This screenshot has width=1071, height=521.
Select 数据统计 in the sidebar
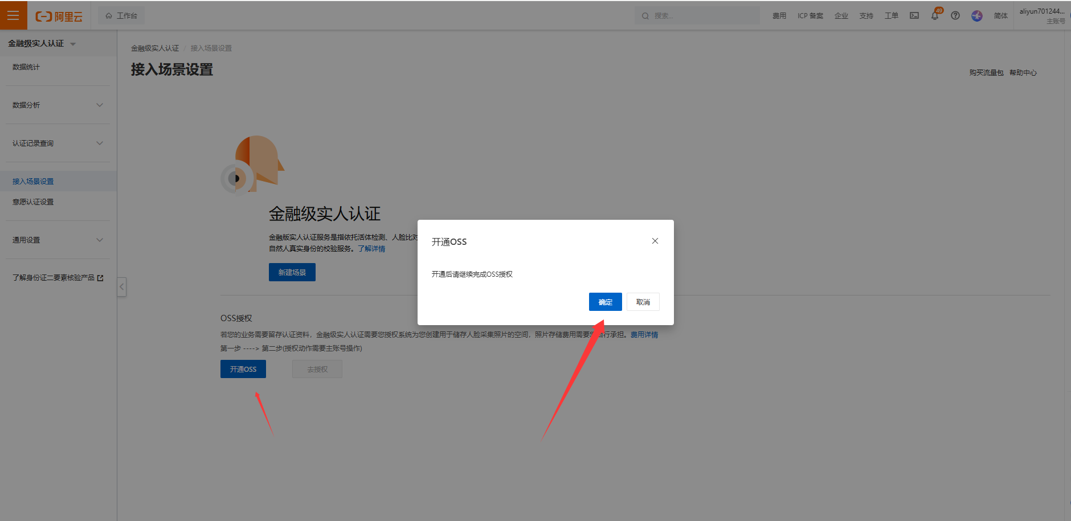(x=26, y=67)
